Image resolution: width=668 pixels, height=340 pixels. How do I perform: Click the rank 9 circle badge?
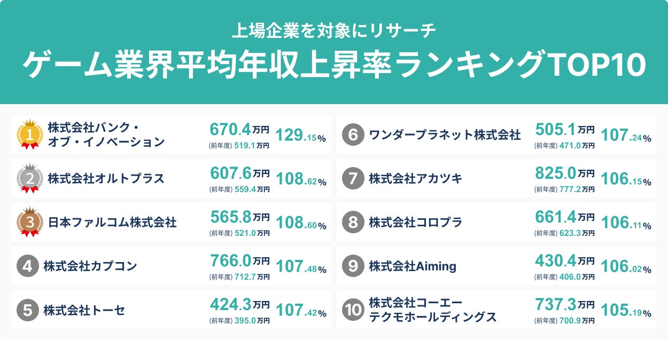click(x=353, y=266)
